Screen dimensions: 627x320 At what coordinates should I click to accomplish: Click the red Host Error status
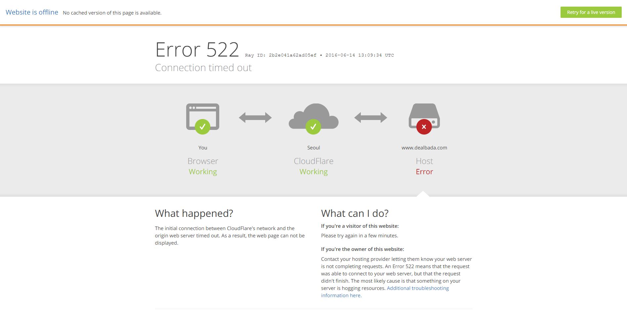tap(424, 172)
